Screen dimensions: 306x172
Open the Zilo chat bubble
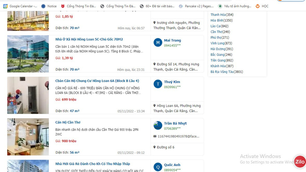300,162
